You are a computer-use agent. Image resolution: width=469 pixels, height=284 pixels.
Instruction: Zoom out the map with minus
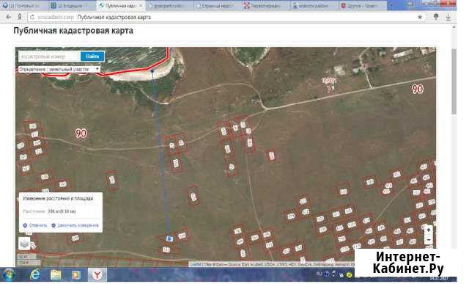[428, 240]
